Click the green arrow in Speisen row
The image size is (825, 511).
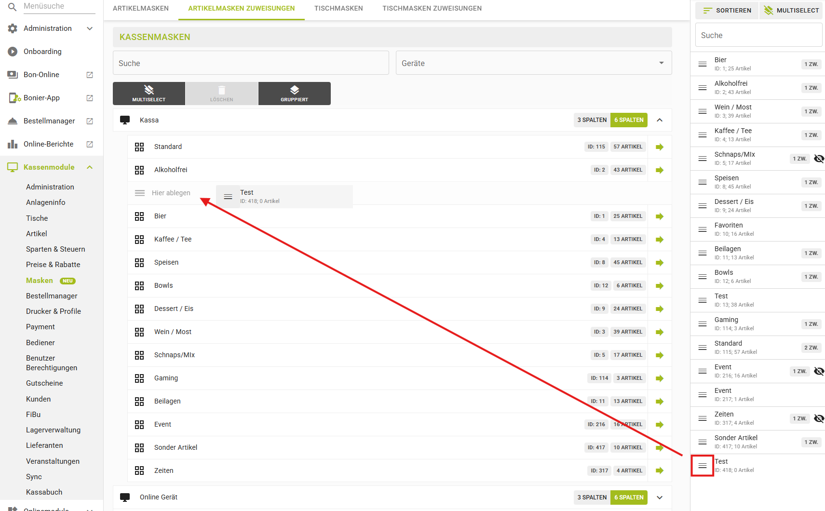click(660, 263)
